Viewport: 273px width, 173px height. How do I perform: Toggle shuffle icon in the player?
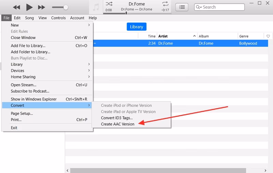tap(109, 4)
